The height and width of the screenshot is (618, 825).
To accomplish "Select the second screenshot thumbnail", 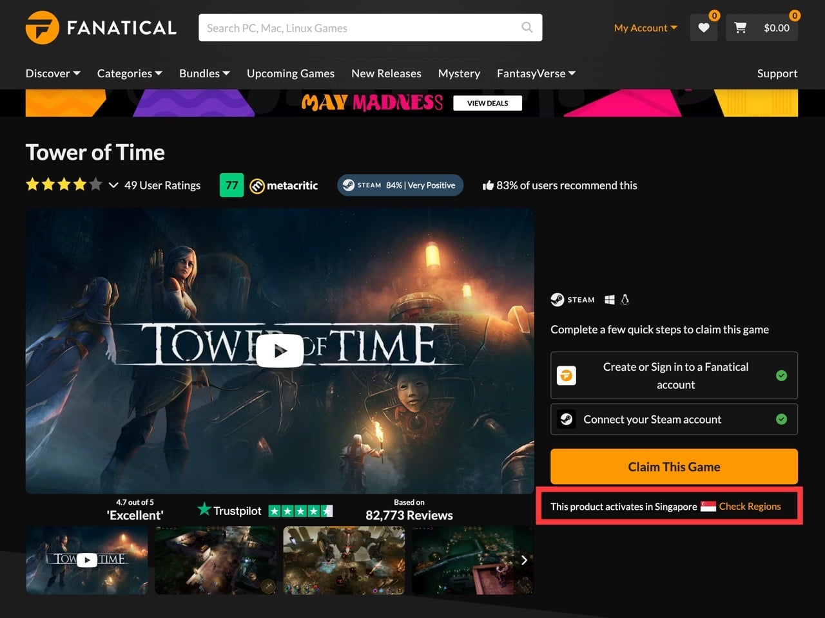I will [x=215, y=560].
